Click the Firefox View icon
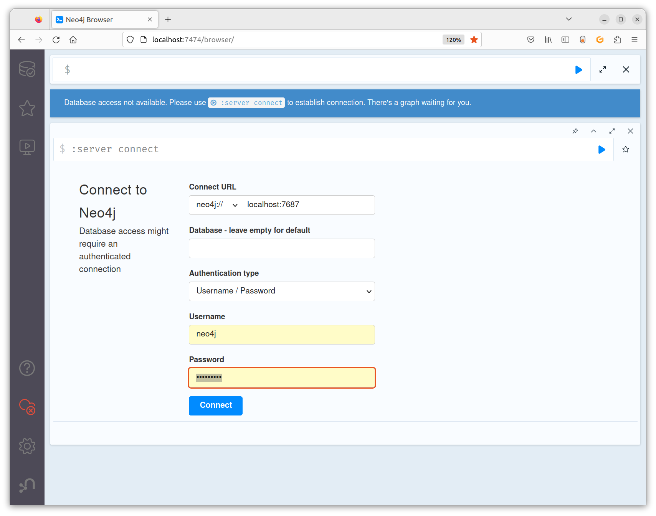This screenshot has height=516, width=656. tap(38, 20)
